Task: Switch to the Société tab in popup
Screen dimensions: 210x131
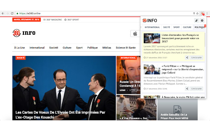Action: click(x=167, y=27)
